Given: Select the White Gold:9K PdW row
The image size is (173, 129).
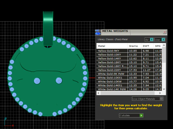Looking at the screenshot, I should (x=129, y=74).
